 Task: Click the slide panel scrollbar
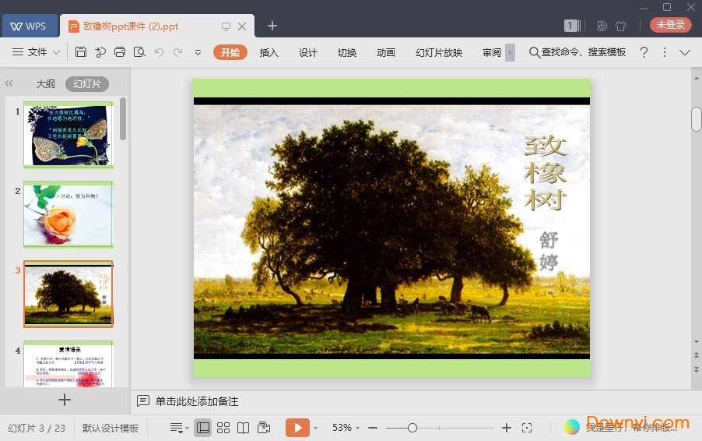pyautogui.click(x=123, y=118)
